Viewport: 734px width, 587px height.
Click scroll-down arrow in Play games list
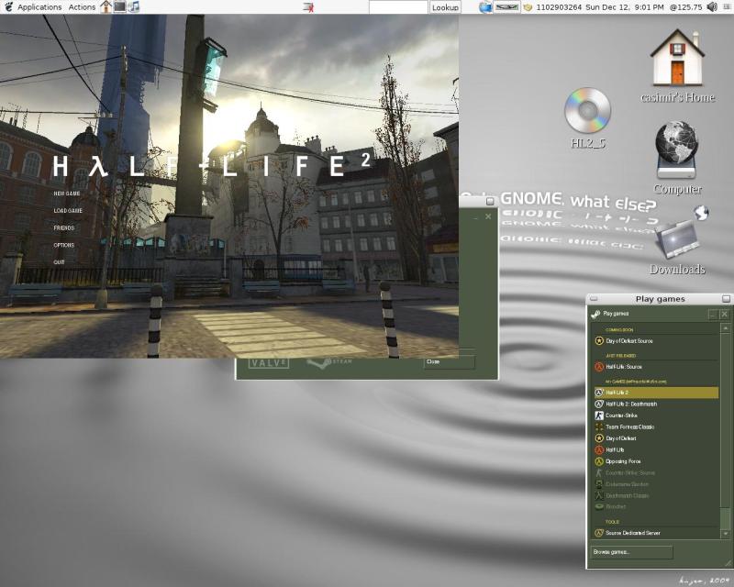tap(725, 534)
